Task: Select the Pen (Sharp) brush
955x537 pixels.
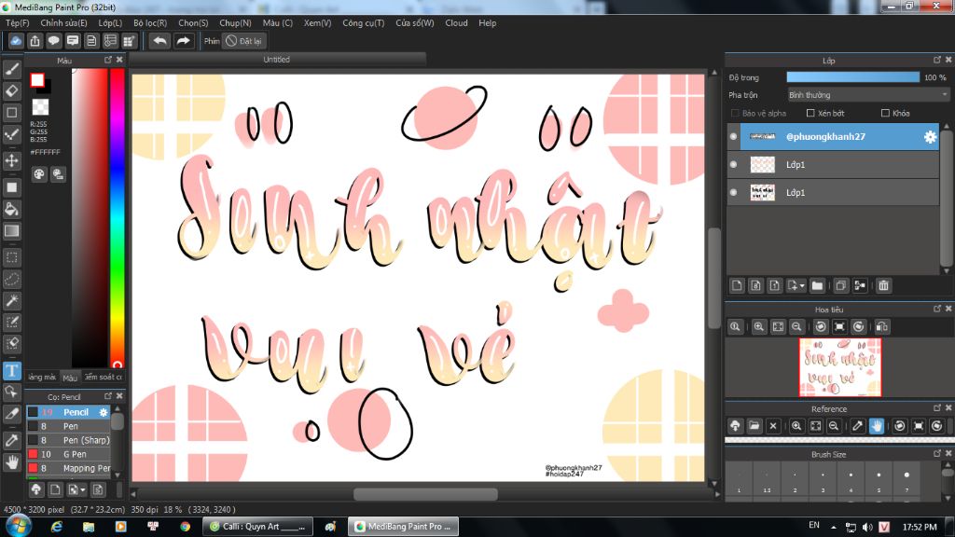Action: (x=68, y=440)
